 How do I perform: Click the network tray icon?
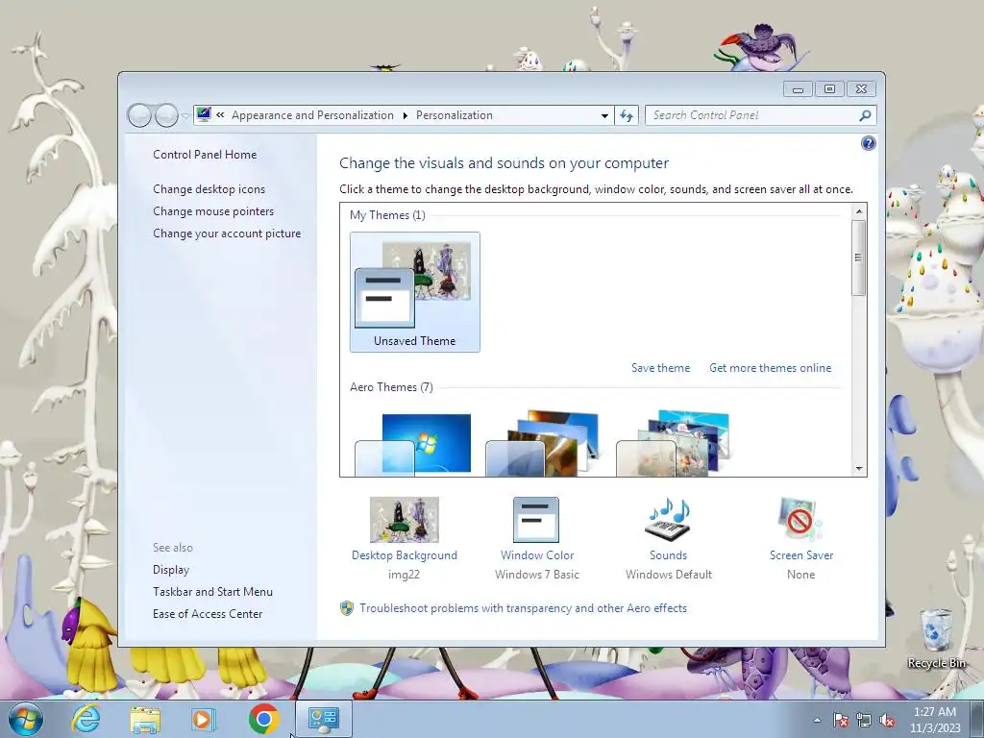[x=864, y=720]
